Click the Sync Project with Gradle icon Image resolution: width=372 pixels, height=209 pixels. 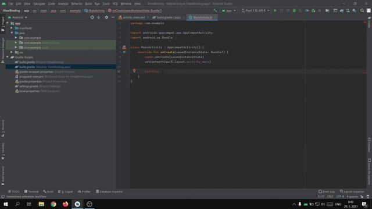pyautogui.click(x=342, y=10)
